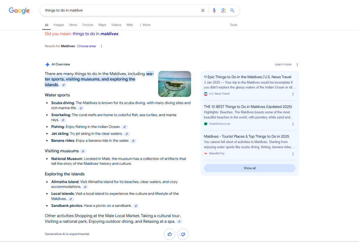This screenshot has width=359, height=242.
Task: Click the microphone voice search icon
Action: click(214, 10)
